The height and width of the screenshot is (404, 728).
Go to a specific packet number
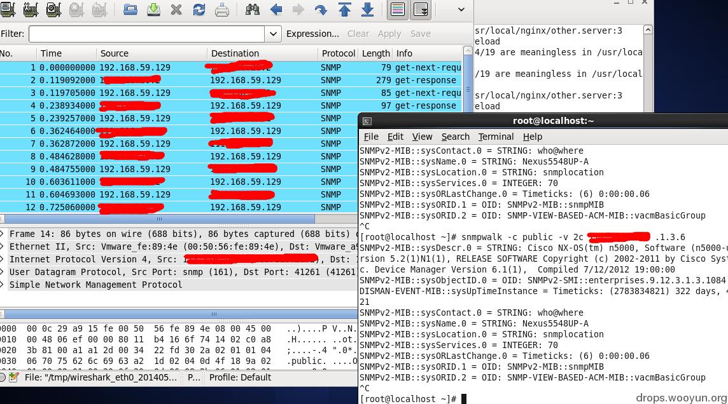[x=321, y=10]
